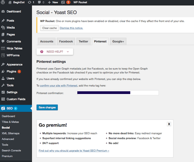
Task: Select Social submenu item
Action: coord(6,128)
